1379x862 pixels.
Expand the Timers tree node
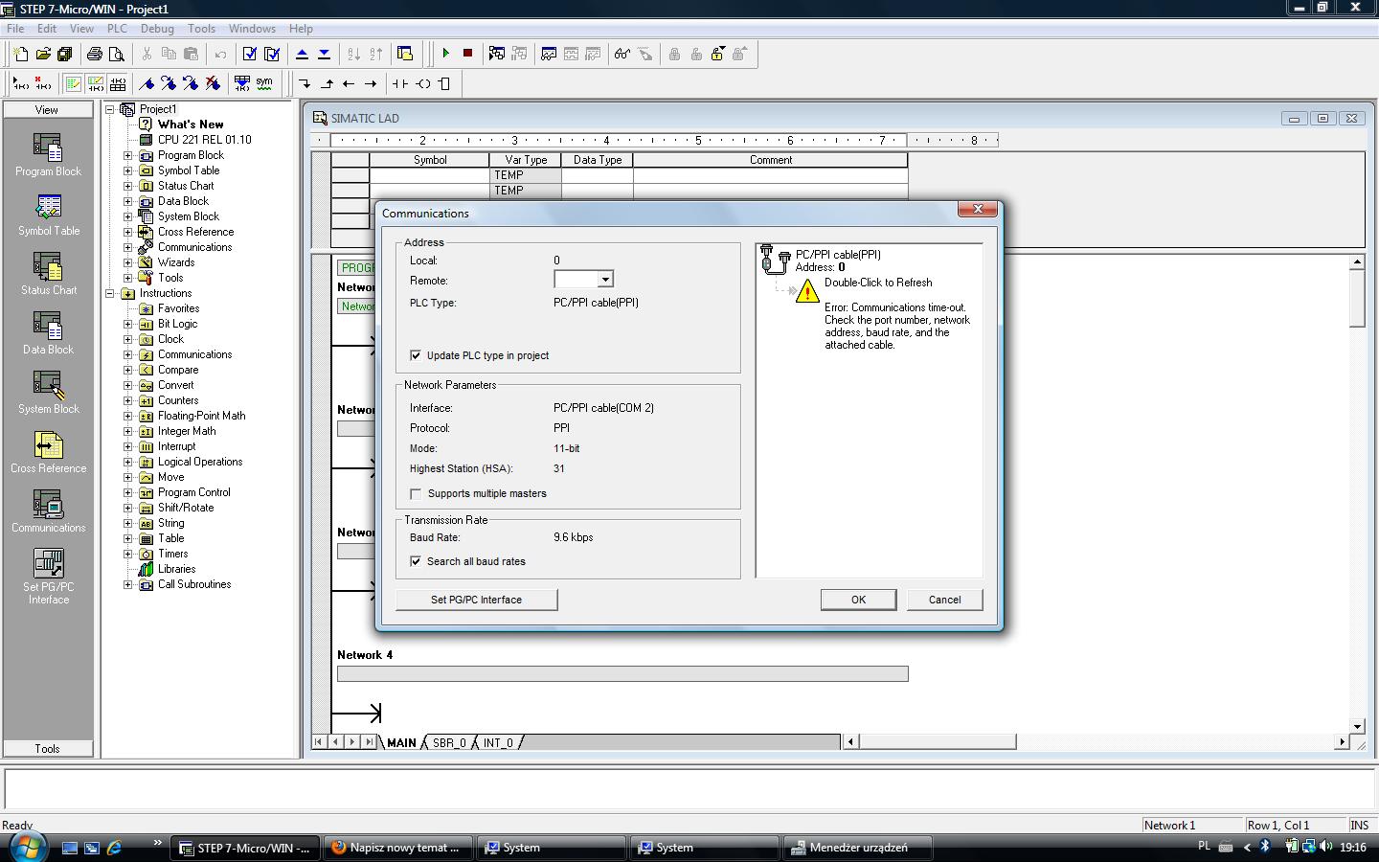click(128, 554)
